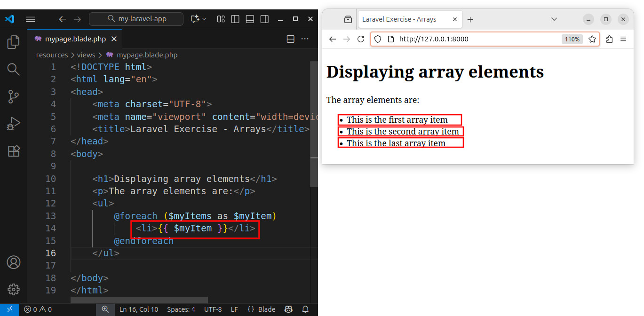Viewport: 644px width, 316px height.
Task: Open a new browser tab with plus button
Action: click(470, 19)
